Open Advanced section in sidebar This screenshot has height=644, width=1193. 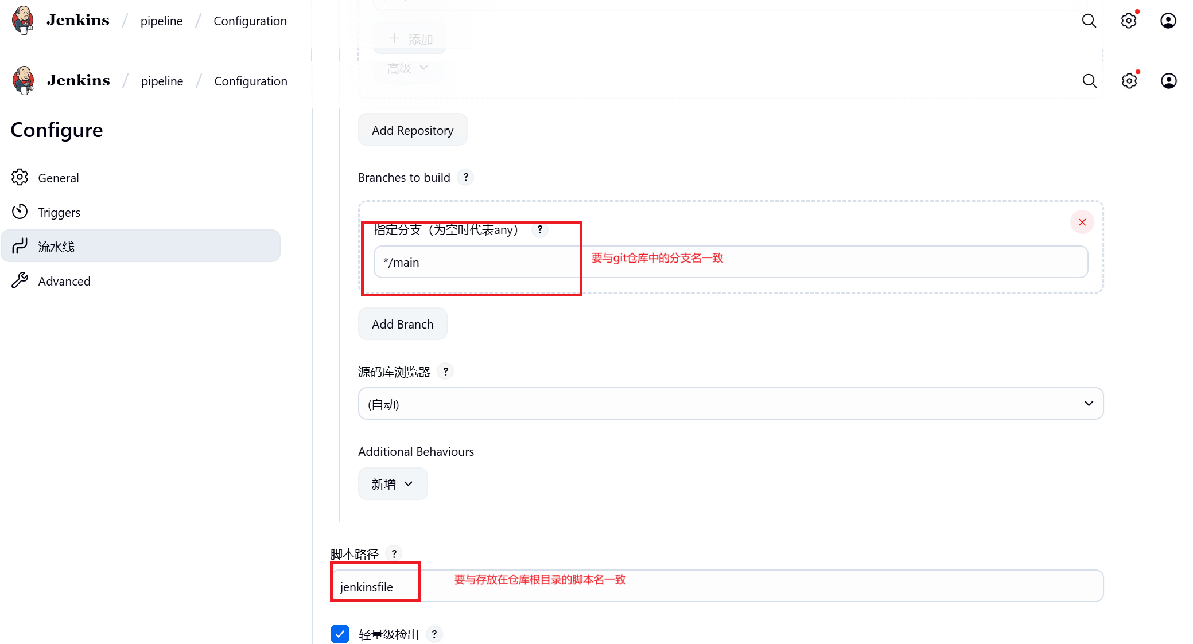tap(64, 282)
